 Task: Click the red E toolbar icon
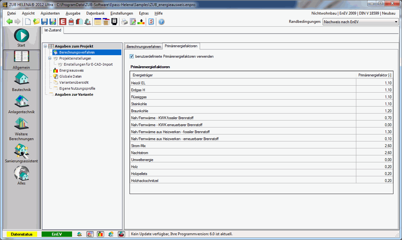(x=63, y=22)
